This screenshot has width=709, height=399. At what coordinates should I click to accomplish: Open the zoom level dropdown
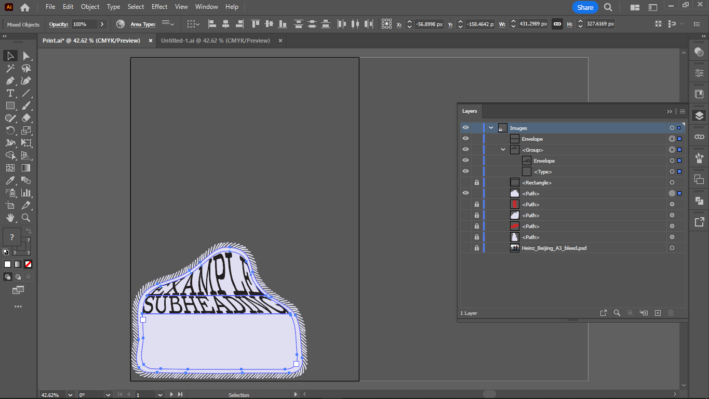pos(70,395)
